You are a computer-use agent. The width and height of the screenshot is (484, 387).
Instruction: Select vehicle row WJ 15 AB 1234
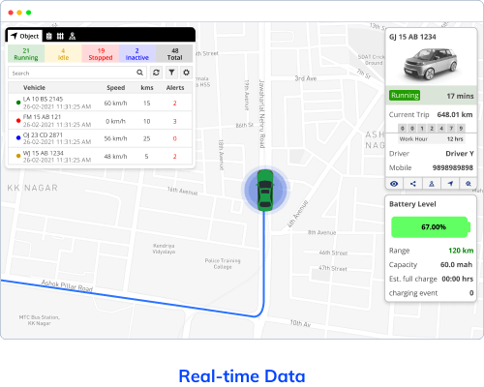pyautogui.click(x=100, y=156)
